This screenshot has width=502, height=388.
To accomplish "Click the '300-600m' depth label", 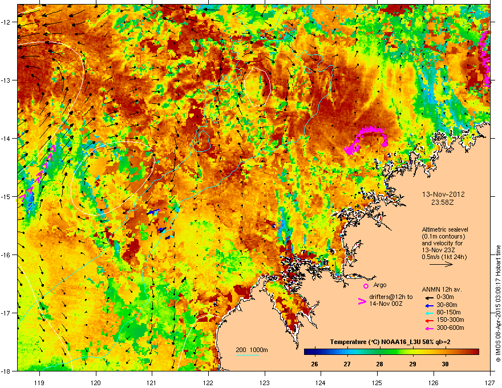I will (x=450, y=328).
